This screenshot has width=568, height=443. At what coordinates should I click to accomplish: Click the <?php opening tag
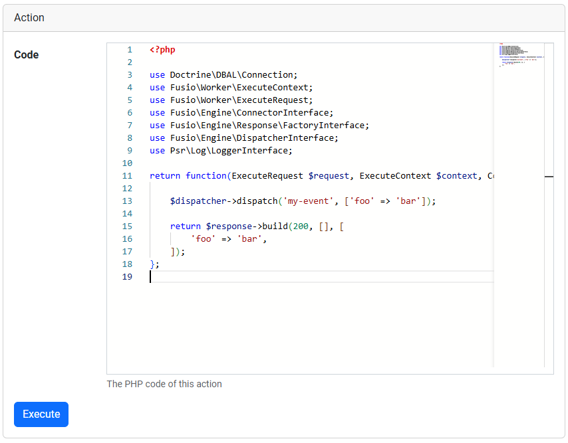point(162,50)
